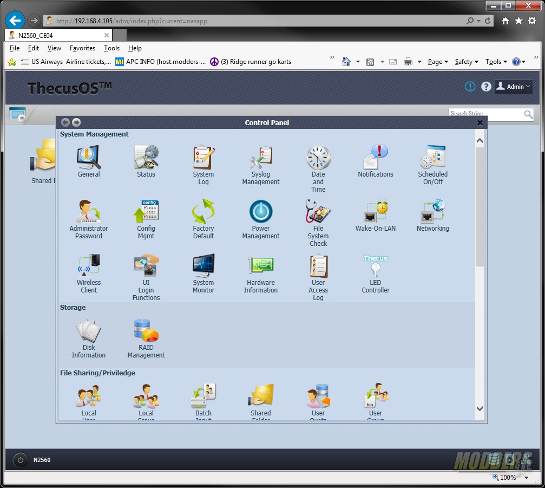
Task: Click Control Panel scrollbar down arrow
Action: [x=480, y=408]
